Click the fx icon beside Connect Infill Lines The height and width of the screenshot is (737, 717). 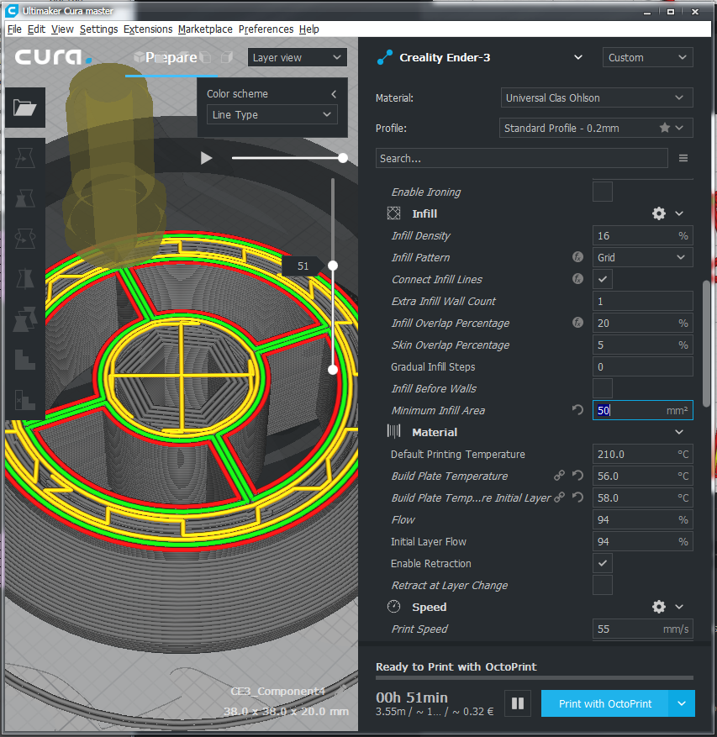577,279
